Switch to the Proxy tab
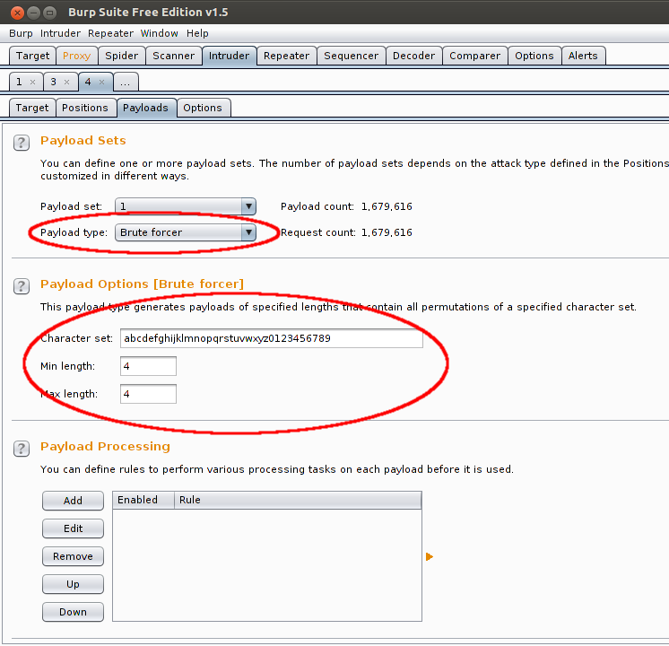The width and height of the screenshot is (669, 646). click(x=76, y=56)
